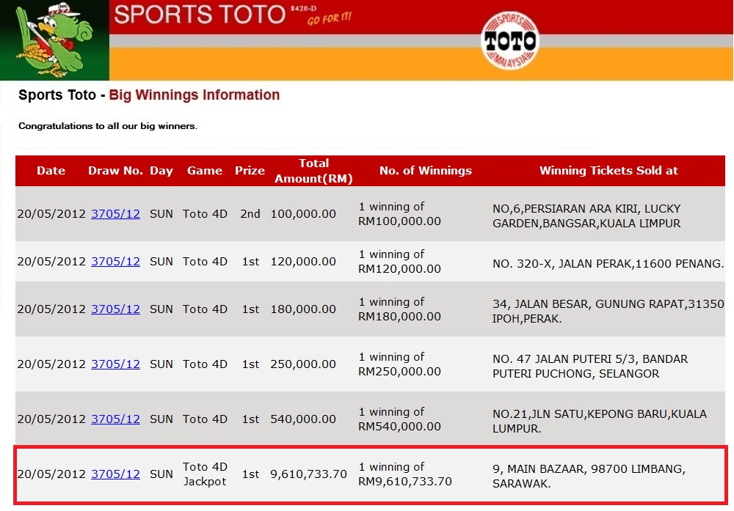734x511 pixels.
Task: Click the Kepong Baru Kuala Lumpur address
Action: tap(599, 422)
